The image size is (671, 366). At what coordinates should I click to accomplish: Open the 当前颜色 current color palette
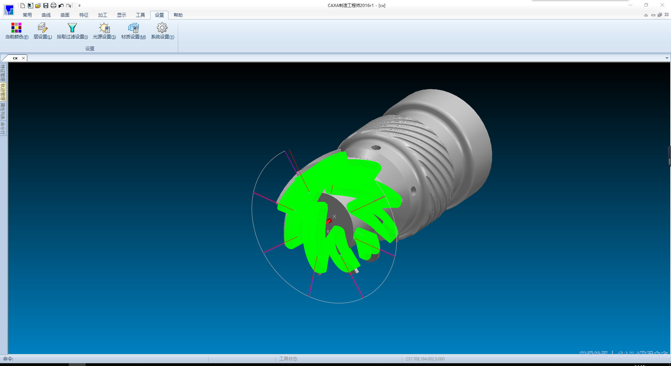[x=16, y=31]
